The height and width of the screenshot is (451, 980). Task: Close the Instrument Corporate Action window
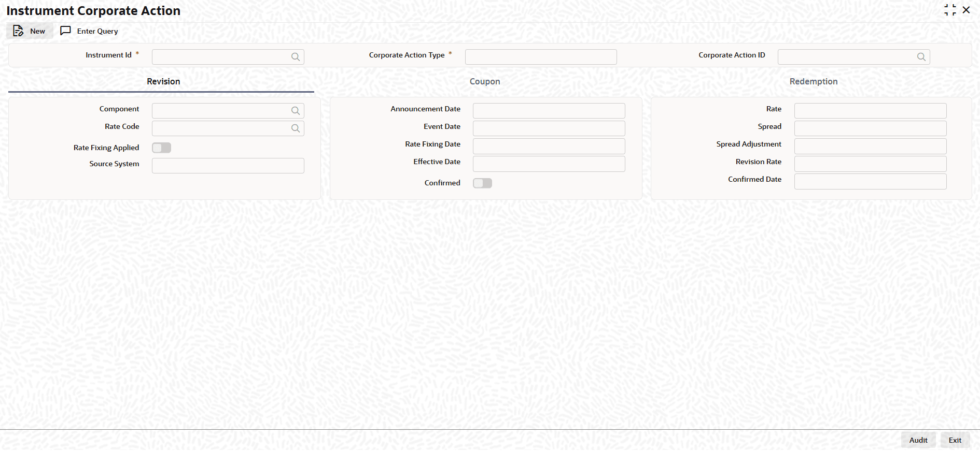point(966,10)
